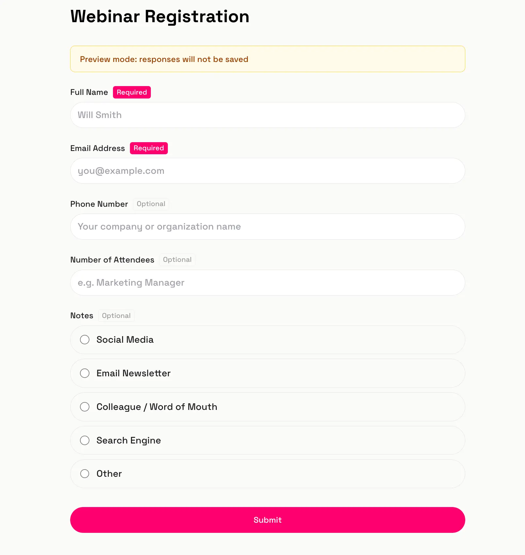The height and width of the screenshot is (555, 525).
Task: Click the Optional badge beside Notes
Action: (x=116, y=316)
